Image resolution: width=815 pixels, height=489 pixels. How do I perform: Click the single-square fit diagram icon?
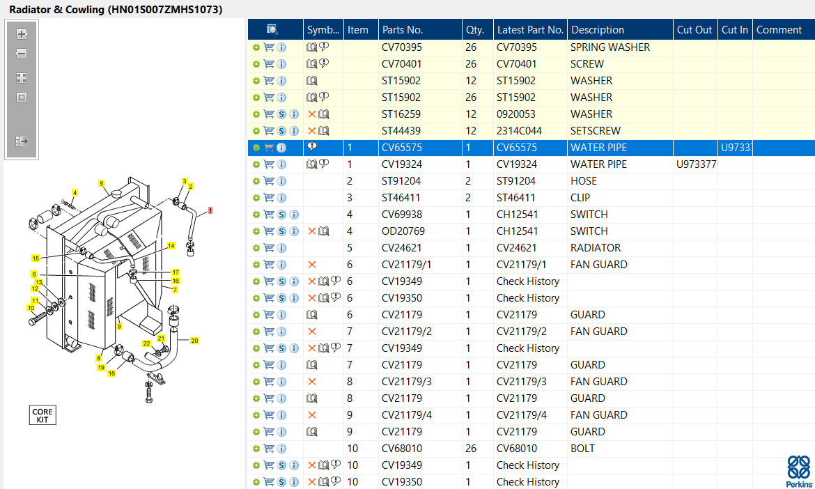[x=22, y=98]
